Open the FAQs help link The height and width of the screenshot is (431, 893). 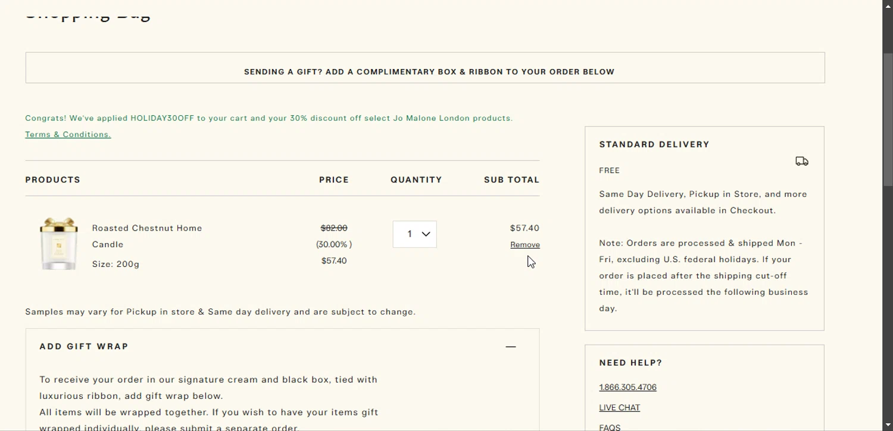coord(610,427)
